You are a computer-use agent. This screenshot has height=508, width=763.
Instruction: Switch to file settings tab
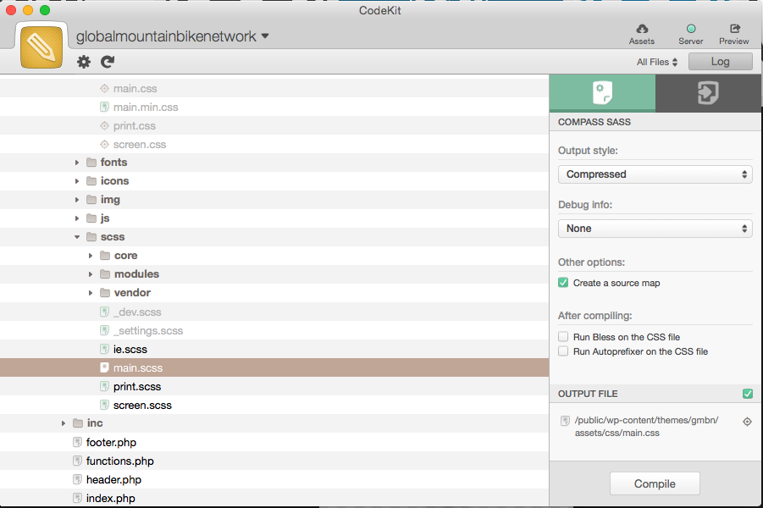602,93
